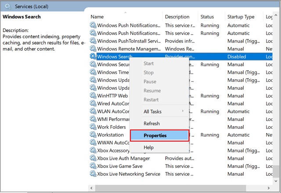This screenshot has width=281, height=193.
Task: Click the gear icon beside Work Folders
Action: point(93,127)
